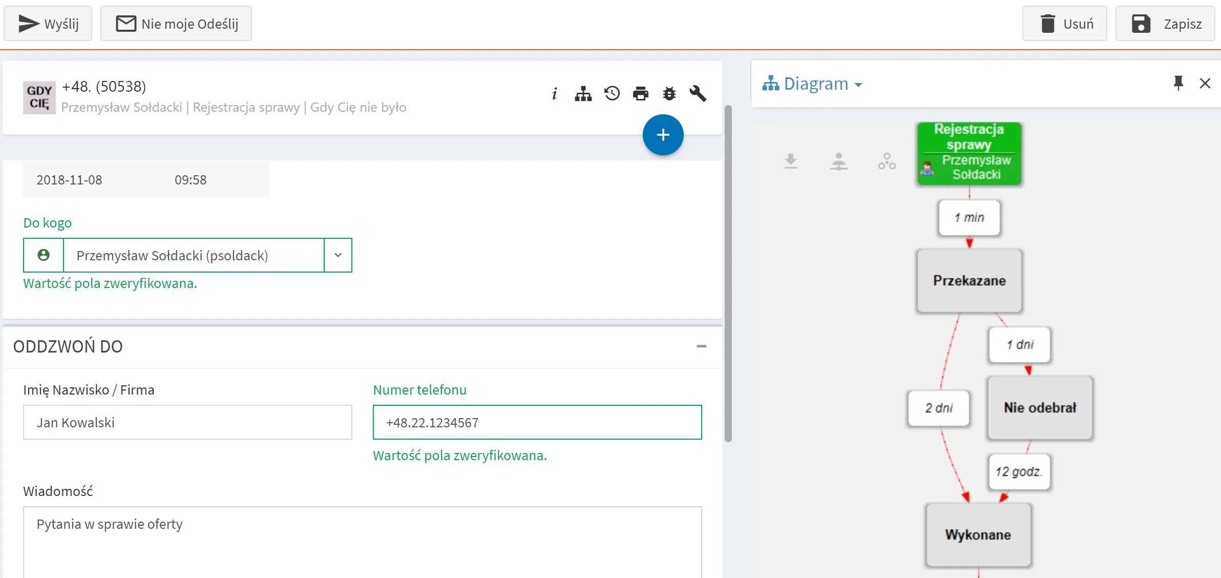Click the Imię Nazwisko / Firma field
This screenshot has width=1221, height=578.
[x=187, y=422]
